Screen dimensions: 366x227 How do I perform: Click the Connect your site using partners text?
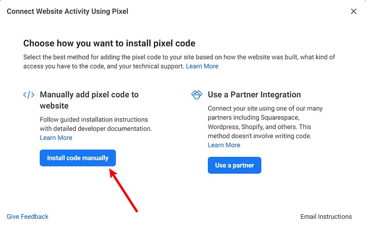click(265, 122)
